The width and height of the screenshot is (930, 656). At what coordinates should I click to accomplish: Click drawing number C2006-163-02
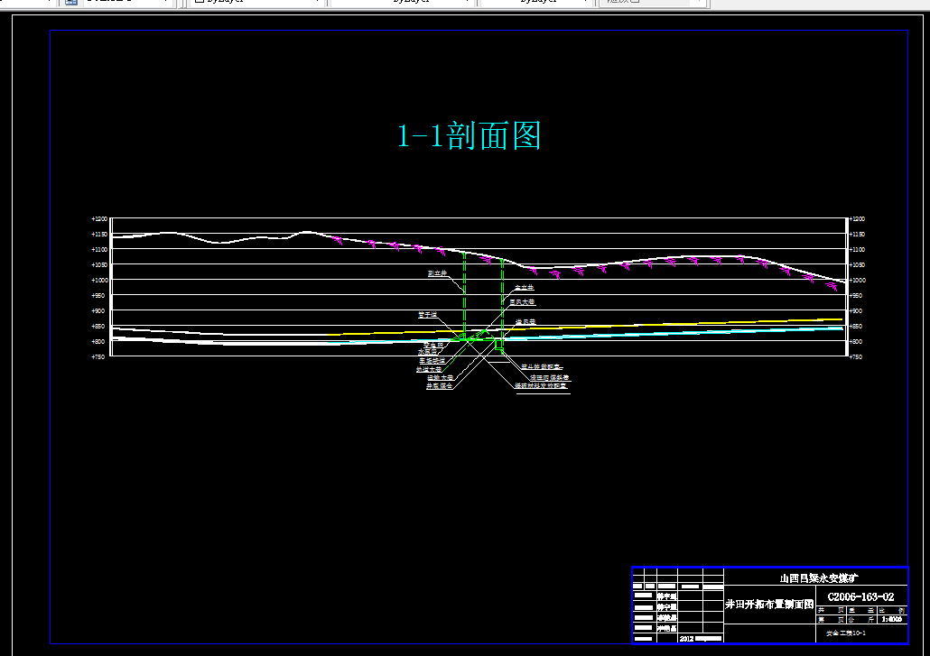click(x=860, y=596)
